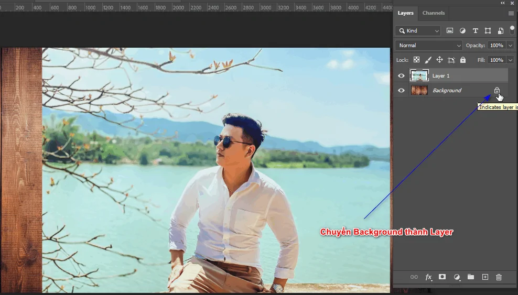Filter for type layers (T icon)
The height and width of the screenshot is (295, 518).
[475, 31]
